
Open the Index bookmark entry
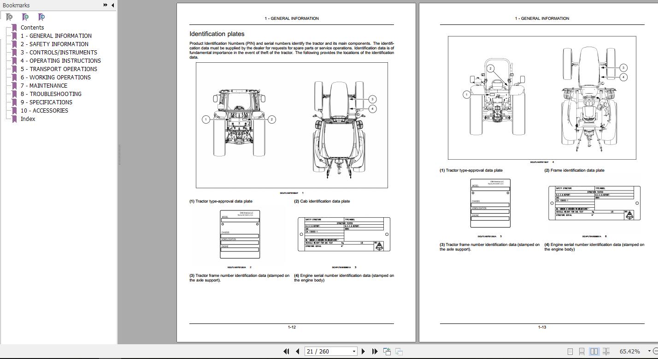tap(28, 119)
